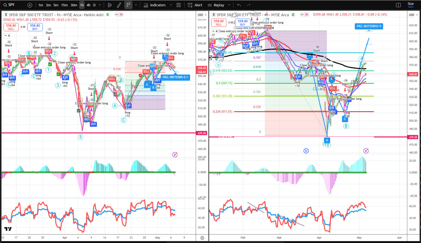Expand the indicator legend on the 4h chart

click(215, 31)
